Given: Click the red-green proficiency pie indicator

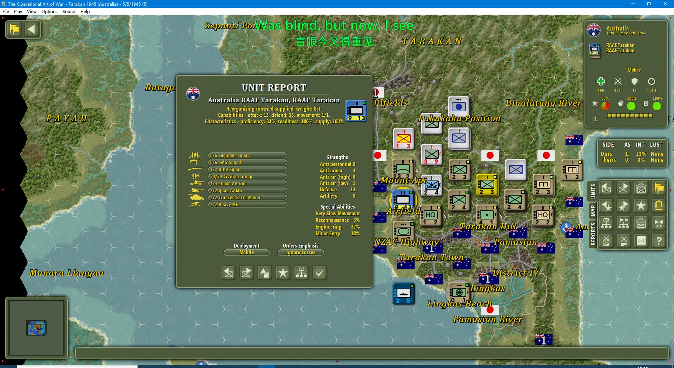Looking at the screenshot, I should click(605, 106).
